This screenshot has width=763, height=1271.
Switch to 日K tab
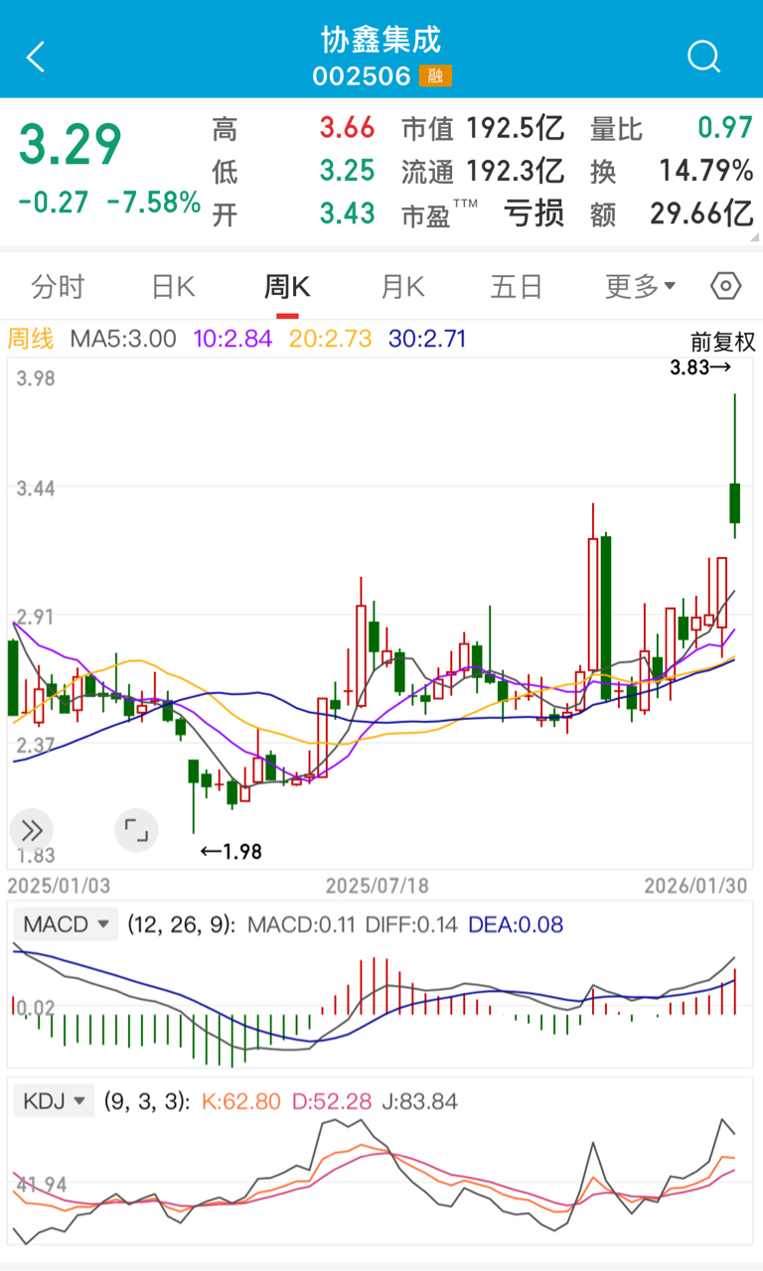click(173, 287)
